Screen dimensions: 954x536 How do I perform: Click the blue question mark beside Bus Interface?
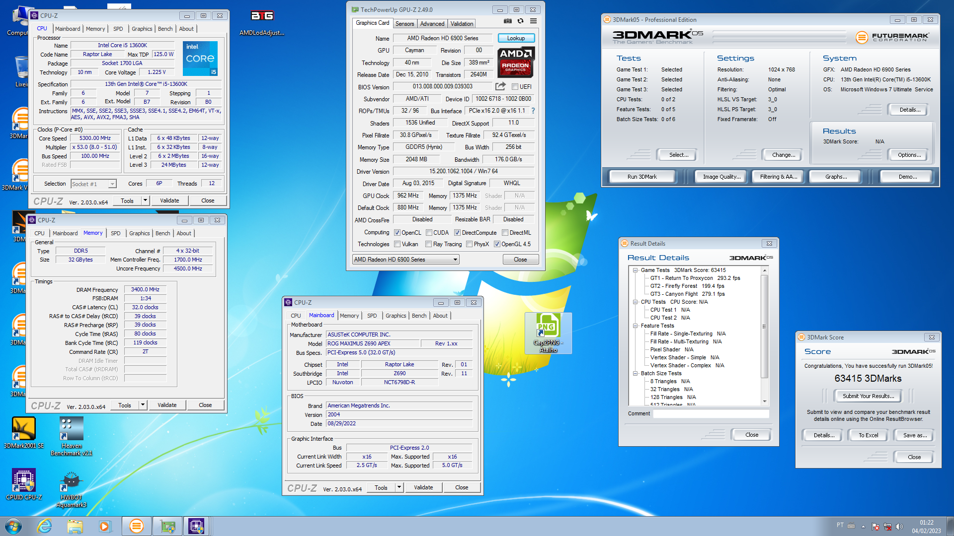[x=533, y=111]
